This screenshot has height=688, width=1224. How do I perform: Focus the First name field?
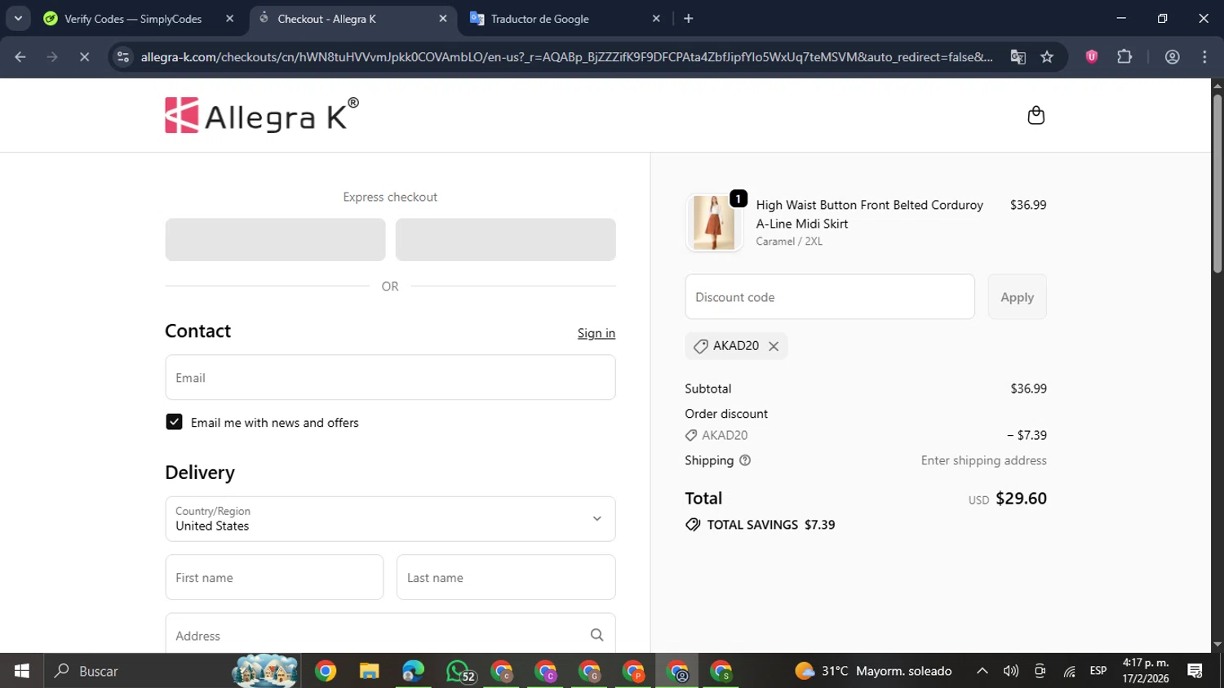pyautogui.click(x=274, y=577)
